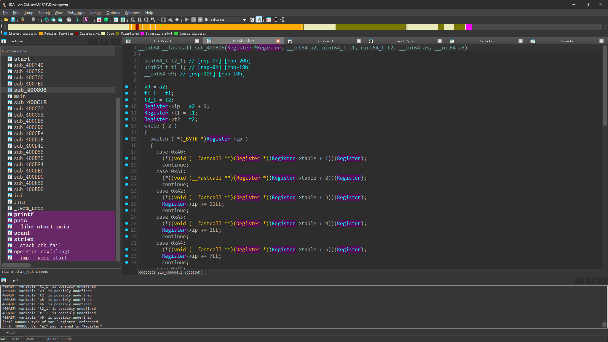The width and height of the screenshot is (608, 342).
Task: Click the Open file folder icon
Action: [x=6, y=20]
